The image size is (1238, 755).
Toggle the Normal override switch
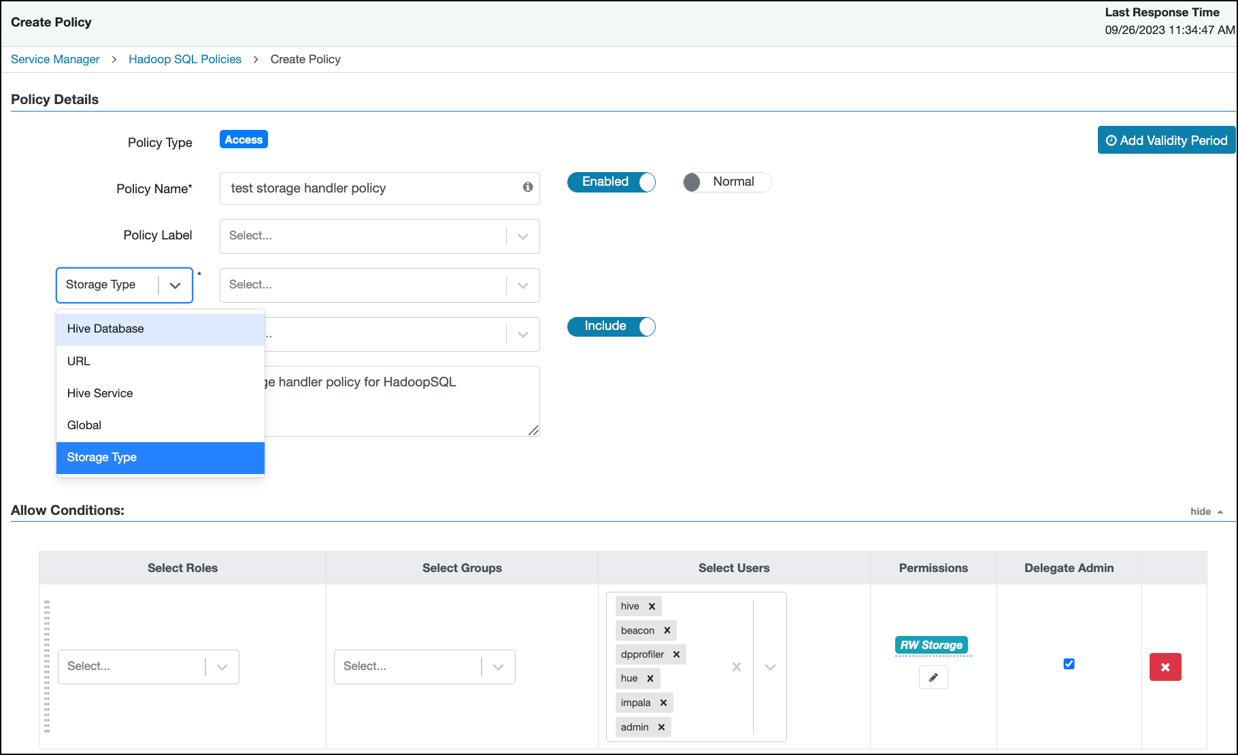coord(726,182)
